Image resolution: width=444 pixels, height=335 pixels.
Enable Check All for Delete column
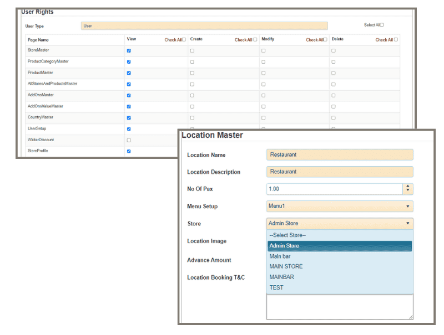pyautogui.click(x=396, y=40)
